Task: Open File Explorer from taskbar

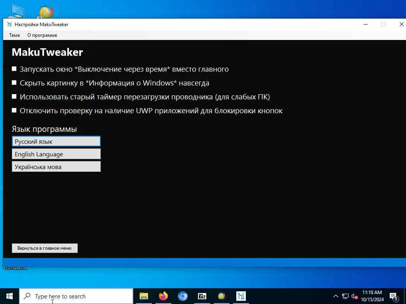Action: (144, 296)
